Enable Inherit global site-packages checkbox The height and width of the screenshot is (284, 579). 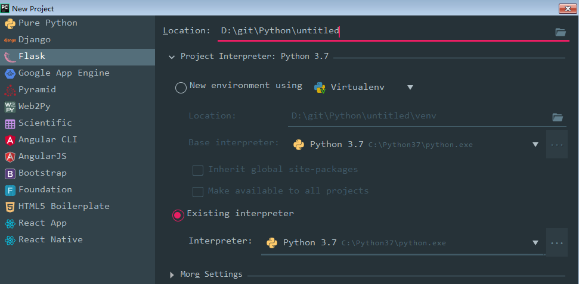click(198, 170)
